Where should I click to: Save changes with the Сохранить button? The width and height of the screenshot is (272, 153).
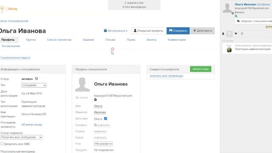[178, 31]
